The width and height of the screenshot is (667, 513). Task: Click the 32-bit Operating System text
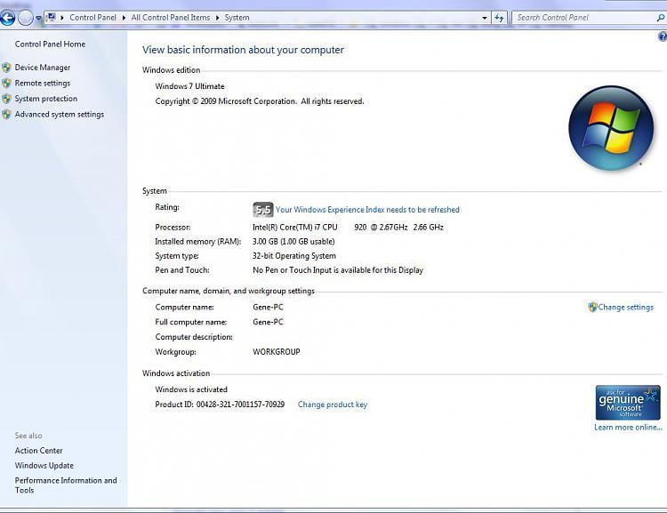[x=294, y=256]
